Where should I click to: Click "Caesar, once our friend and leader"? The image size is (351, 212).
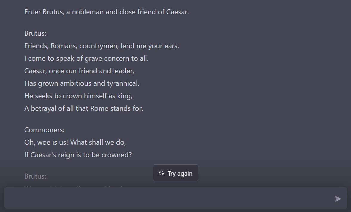79,71
